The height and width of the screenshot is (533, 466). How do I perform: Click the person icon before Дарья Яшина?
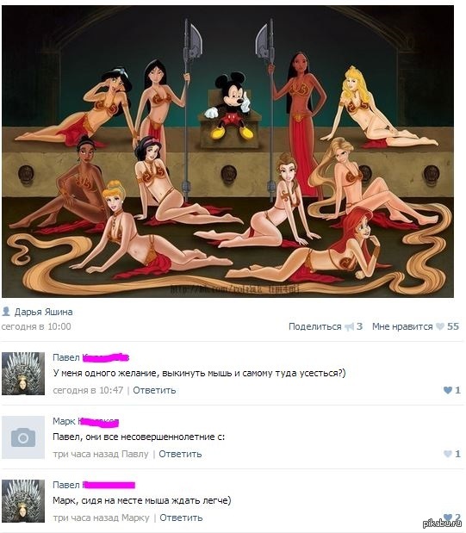point(6,311)
